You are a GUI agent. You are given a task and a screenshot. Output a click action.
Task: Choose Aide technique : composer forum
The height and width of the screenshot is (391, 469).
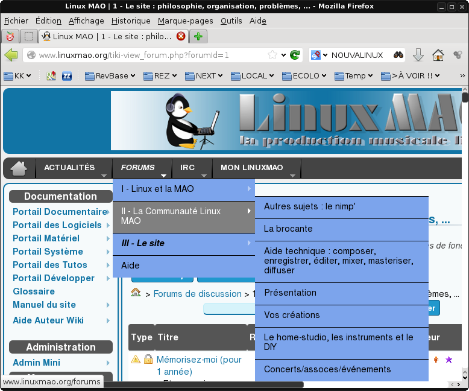[342, 261]
